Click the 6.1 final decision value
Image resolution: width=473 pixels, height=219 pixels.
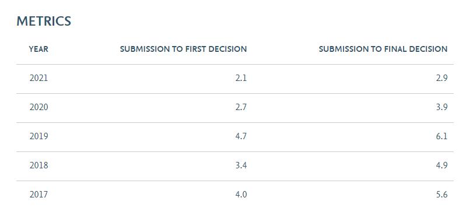coord(442,136)
